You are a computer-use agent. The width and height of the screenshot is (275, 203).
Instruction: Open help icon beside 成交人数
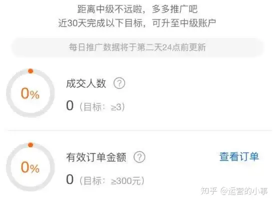coord(119,83)
